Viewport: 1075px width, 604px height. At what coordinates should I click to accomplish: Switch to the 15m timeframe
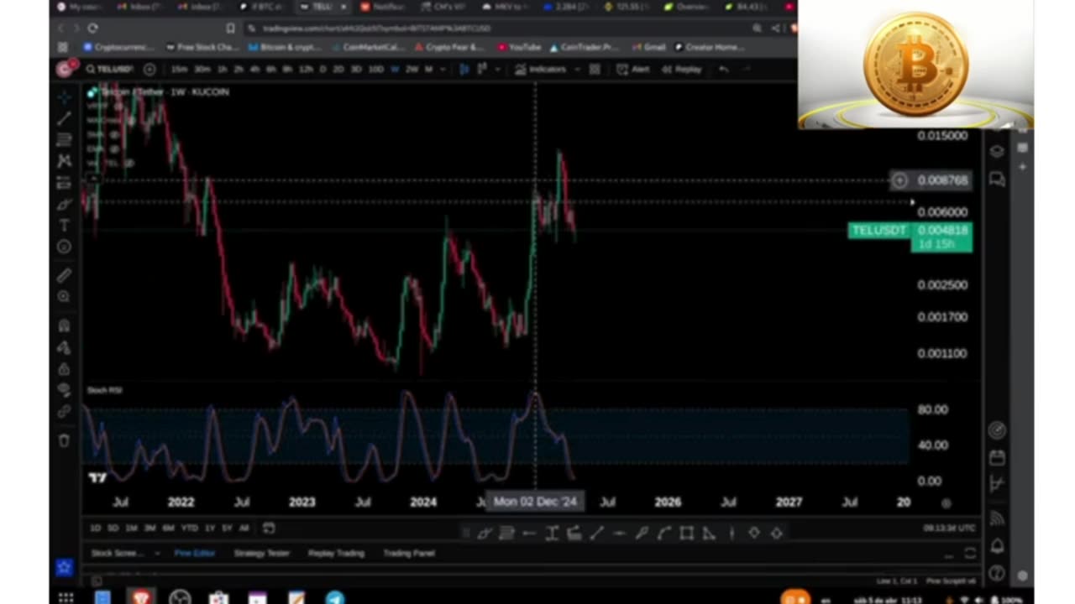(179, 69)
